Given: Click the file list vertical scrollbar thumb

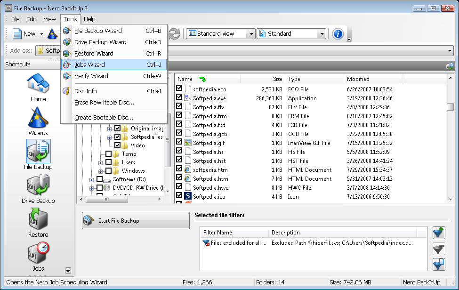Looking at the screenshot, I should [451, 107].
